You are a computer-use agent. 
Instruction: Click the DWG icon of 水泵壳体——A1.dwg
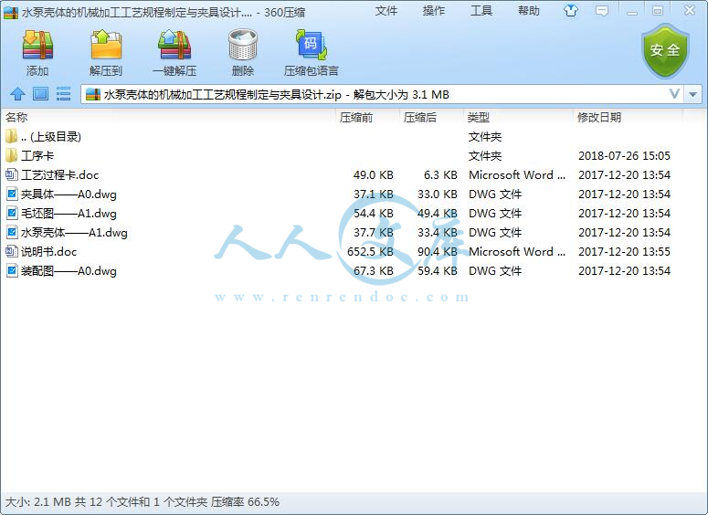pyautogui.click(x=12, y=233)
